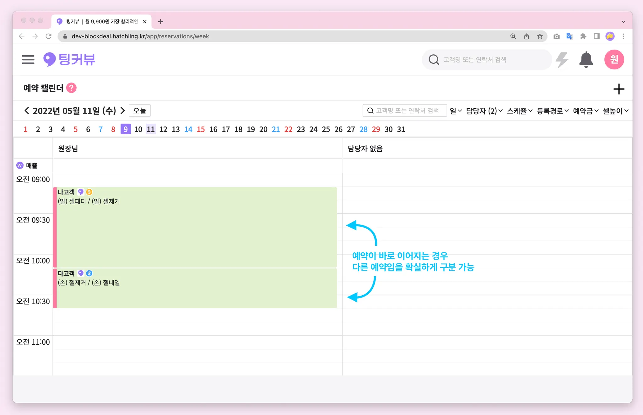643x415 pixels.
Task: Expand the 담당자 (2) dropdown
Action: [x=484, y=111]
